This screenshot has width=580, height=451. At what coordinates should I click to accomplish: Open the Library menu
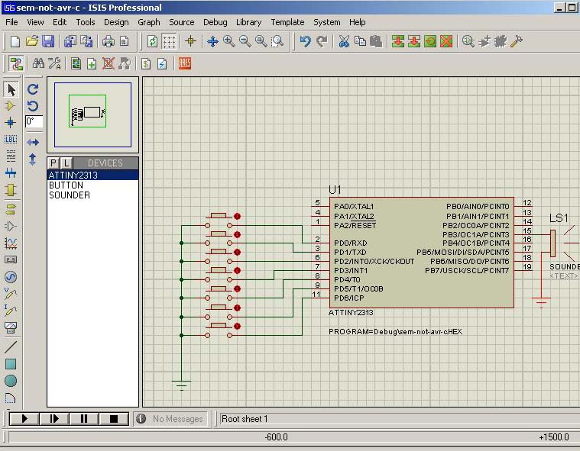(x=248, y=22)
